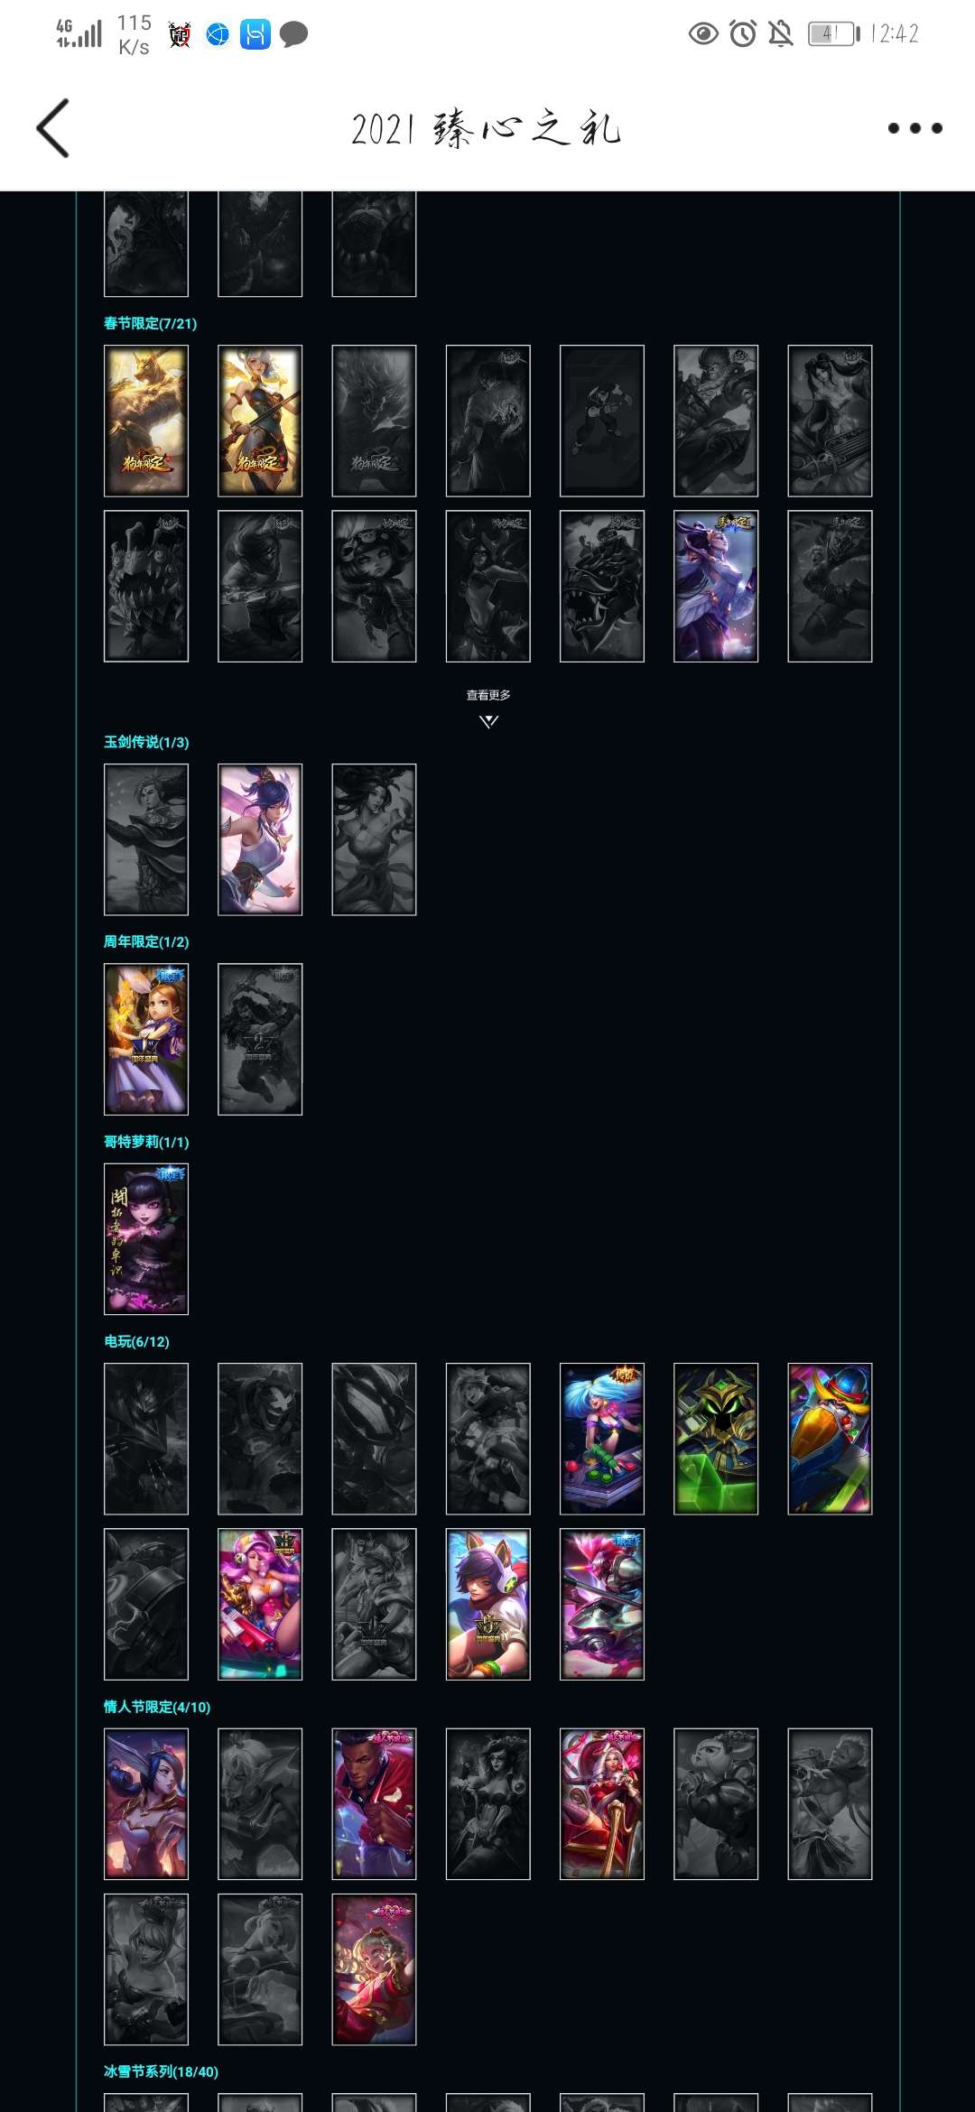The width and height of the screenshot is (975, 2112).
Task: Tap the 冰雪节系列(18/40) section heading
Action: tap(161, 2071)
